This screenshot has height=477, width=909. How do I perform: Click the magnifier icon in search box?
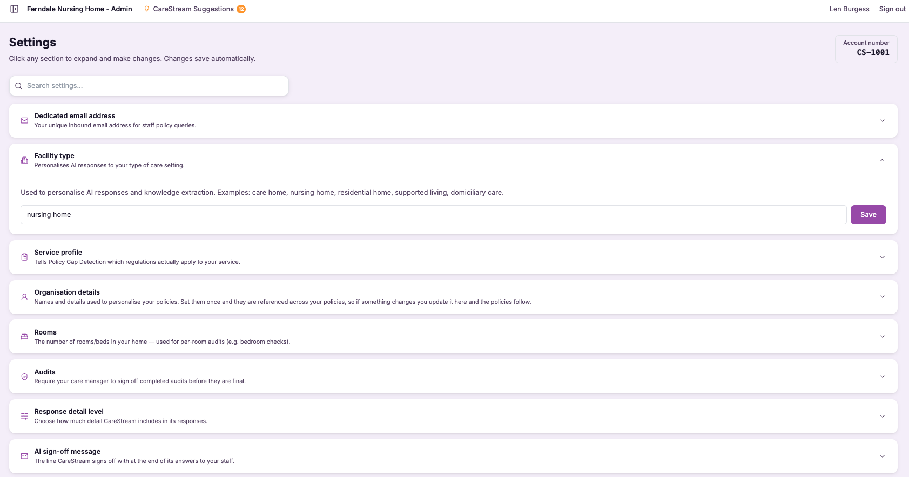click(18, 86)
